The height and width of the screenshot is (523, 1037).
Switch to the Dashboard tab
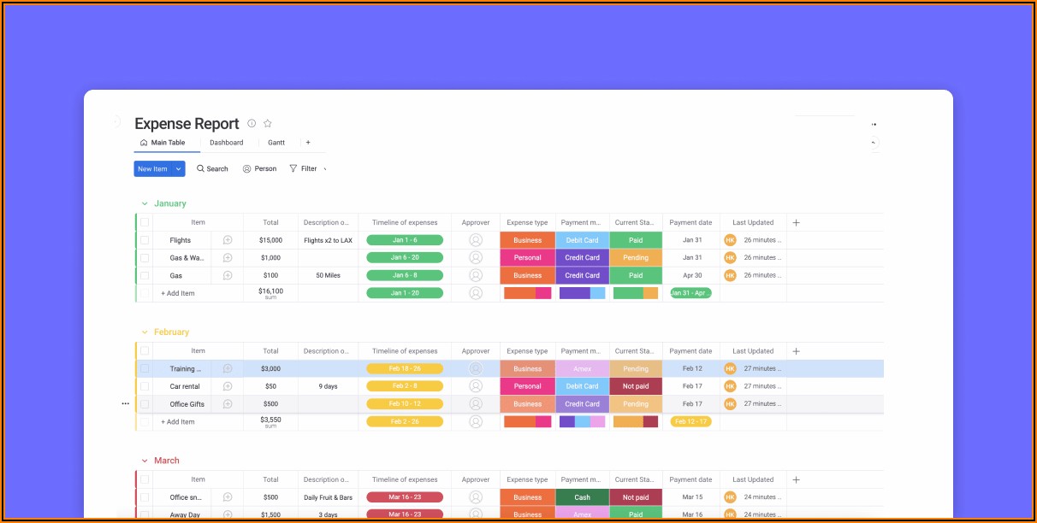[x=227, y=143]
